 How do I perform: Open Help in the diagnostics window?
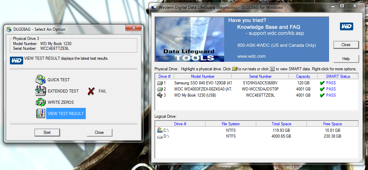(x=346, y=59)
